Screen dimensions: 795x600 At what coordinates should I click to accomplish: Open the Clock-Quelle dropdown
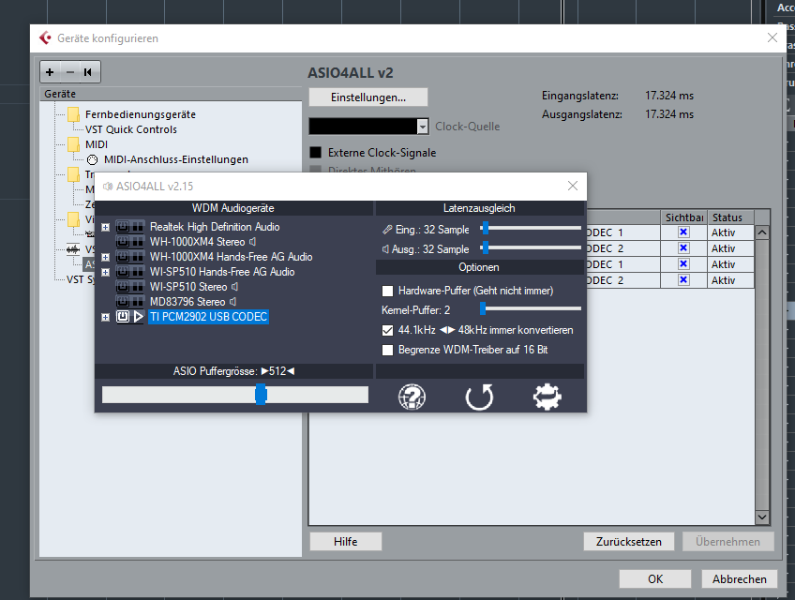pyautogui.click(x=422, y=127)
